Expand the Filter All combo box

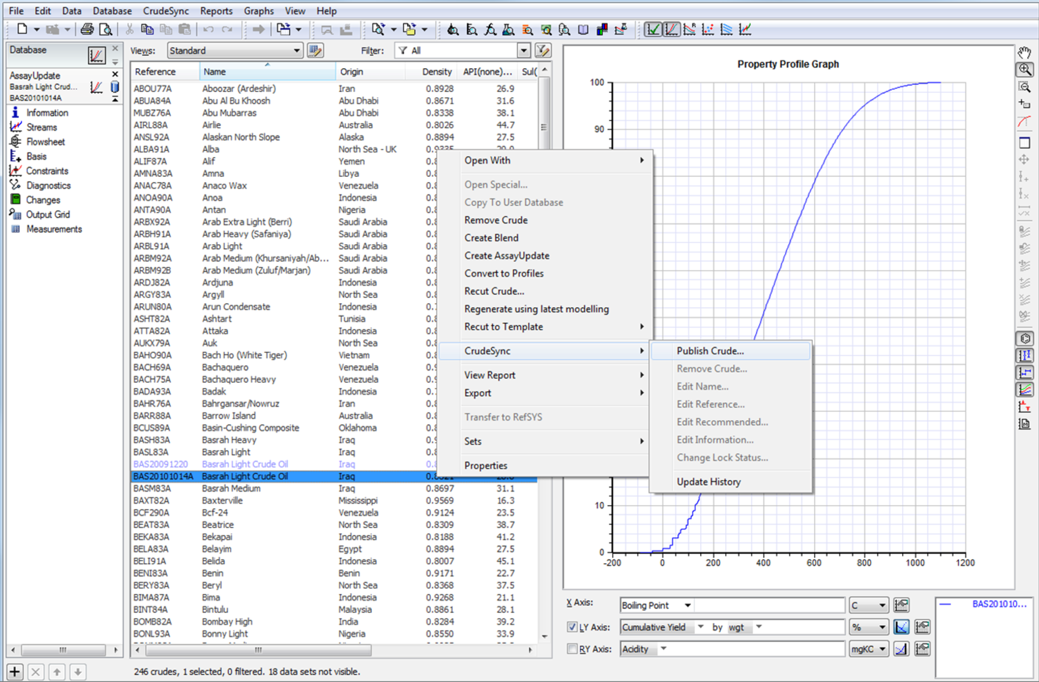pos(523,51)
